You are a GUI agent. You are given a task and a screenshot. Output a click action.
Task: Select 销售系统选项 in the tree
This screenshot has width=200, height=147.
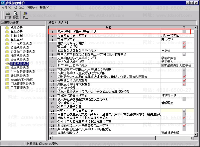coord(19,56)
